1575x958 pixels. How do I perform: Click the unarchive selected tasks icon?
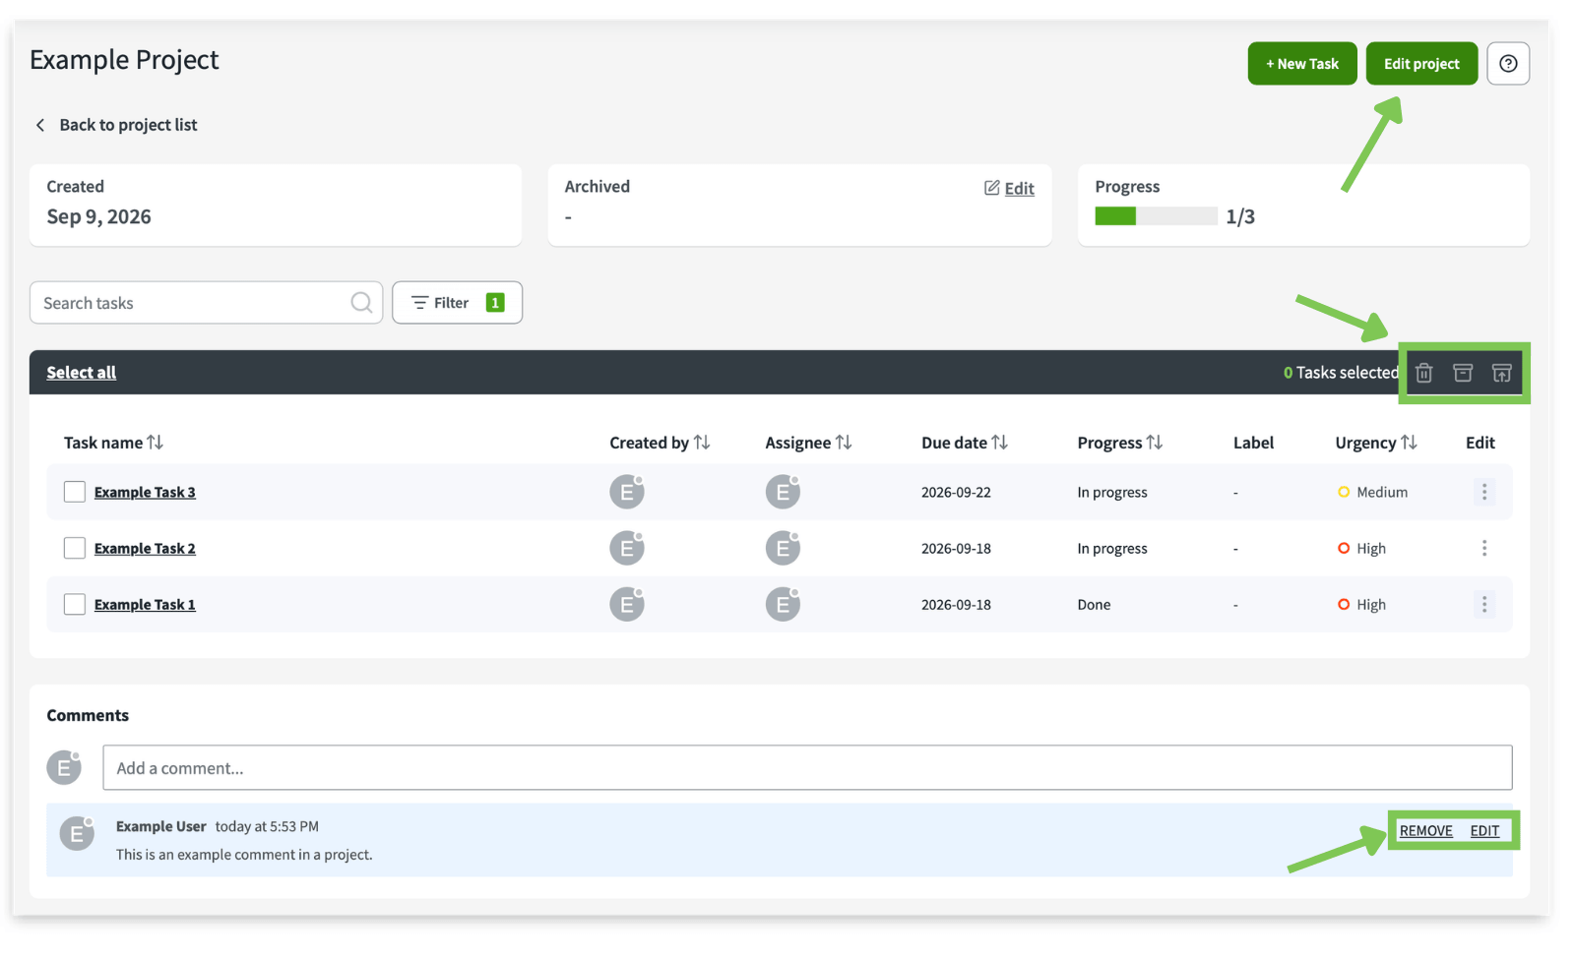click(x=1501, y=373)
